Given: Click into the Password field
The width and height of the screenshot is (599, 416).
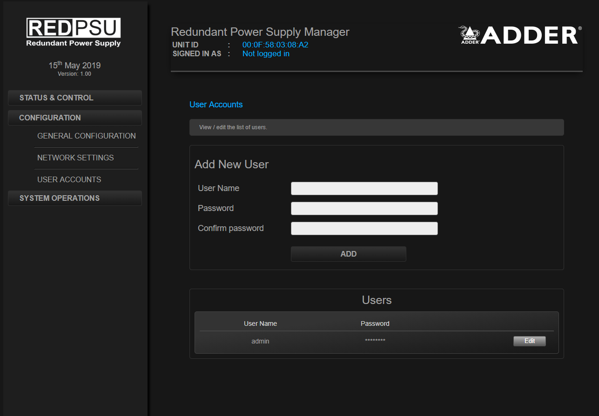Looking at the screenshot, I should coord(364,208).
